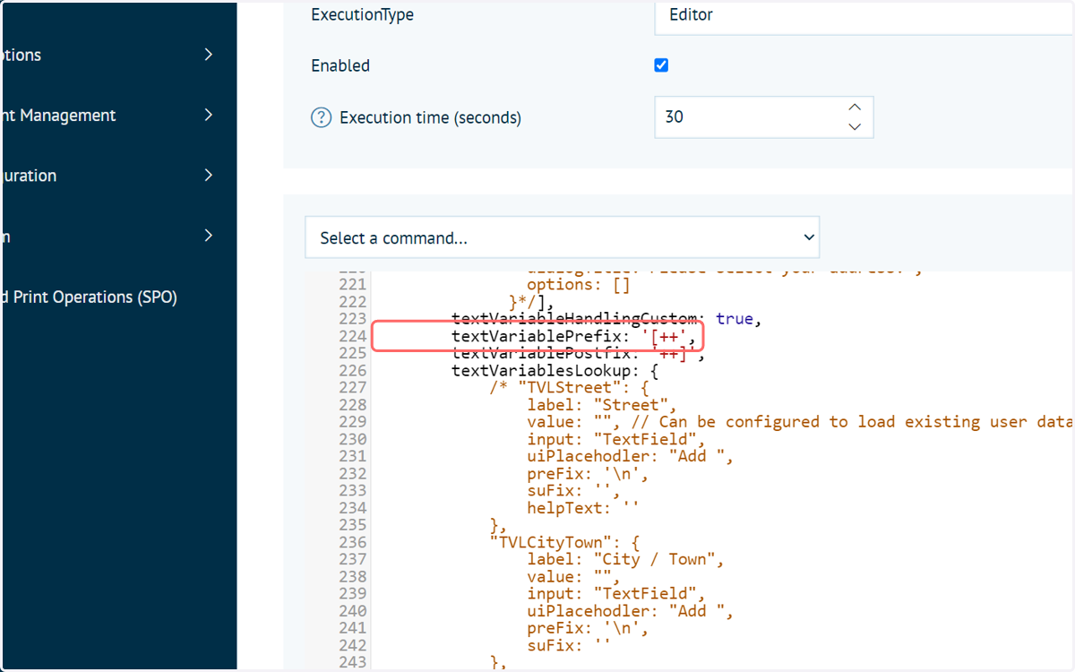Decrease Execution time with down arrow
This screenshot has height=672, width=1075.
click(855, 127)
